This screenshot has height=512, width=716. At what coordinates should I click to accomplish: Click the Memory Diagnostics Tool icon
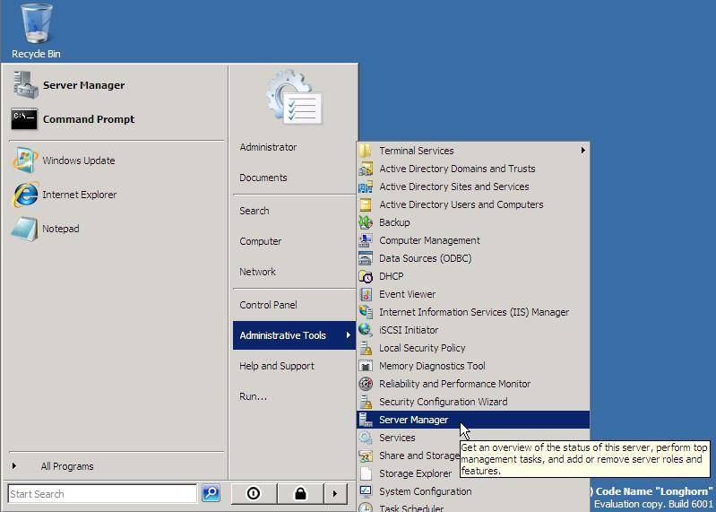(x=366, y=366)
